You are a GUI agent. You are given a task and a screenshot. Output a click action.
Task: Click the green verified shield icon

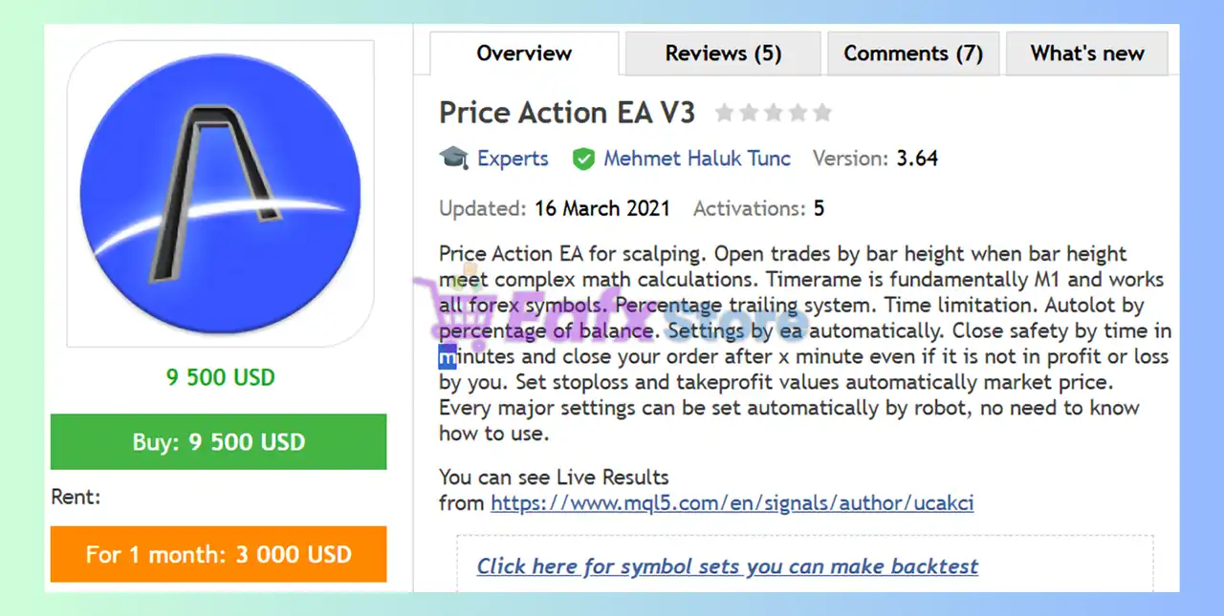pyautogui.click(x=583, y=159)
